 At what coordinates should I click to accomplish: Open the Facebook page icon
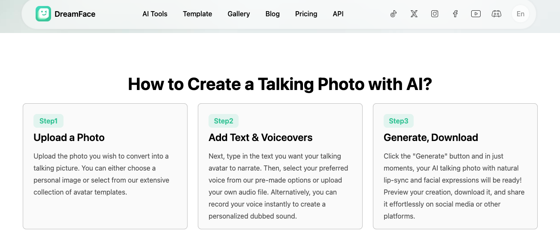(455, 14)
